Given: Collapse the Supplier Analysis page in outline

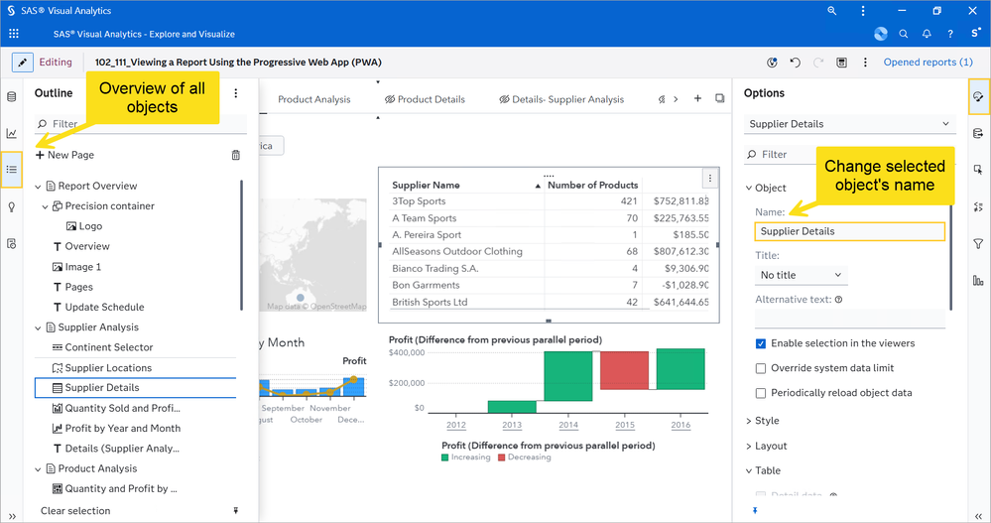Looking at the screenshot, I should [38, 327].
